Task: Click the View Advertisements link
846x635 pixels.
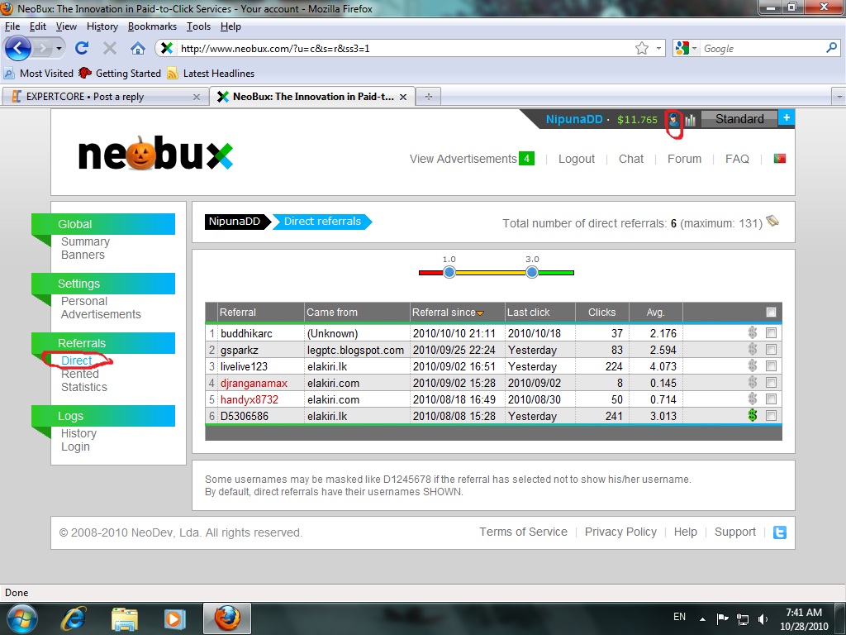Action: pyautogui.click(x=463, y=159)
